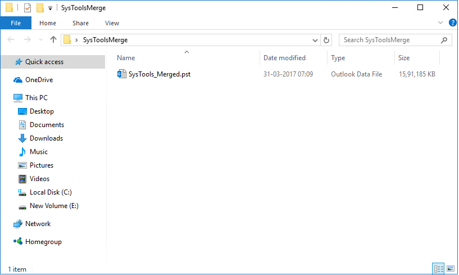
Task: Minimize the SysToolsMerge window
Action: click(x=395, y=8)
